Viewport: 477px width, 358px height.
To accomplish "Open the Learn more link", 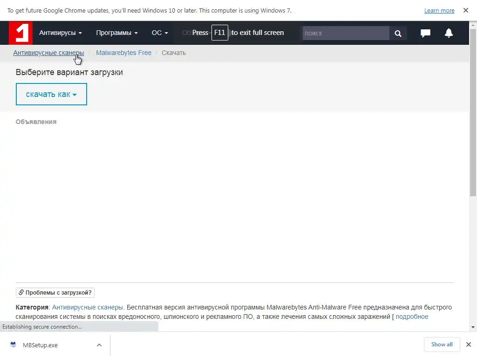I will (439, 10).
